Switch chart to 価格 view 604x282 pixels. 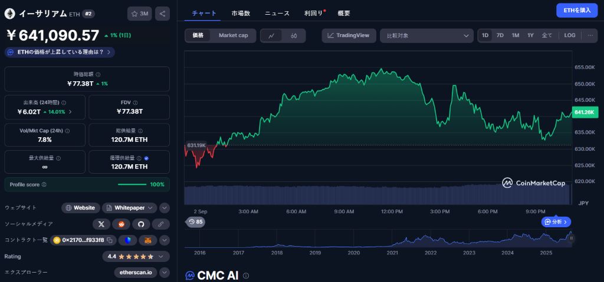(198, 35)
